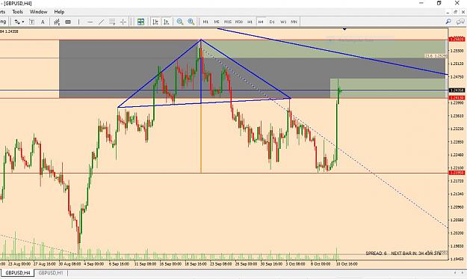The image size is (467, 279).
Task: Select the text tool (A icon)
Action: 43,22
